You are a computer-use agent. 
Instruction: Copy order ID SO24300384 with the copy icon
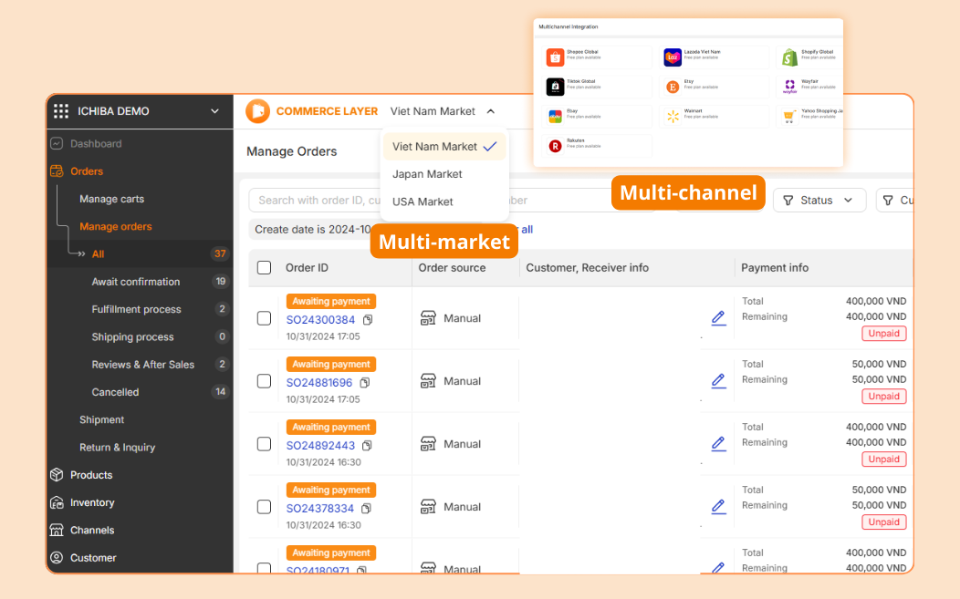[x=368, y=319]
